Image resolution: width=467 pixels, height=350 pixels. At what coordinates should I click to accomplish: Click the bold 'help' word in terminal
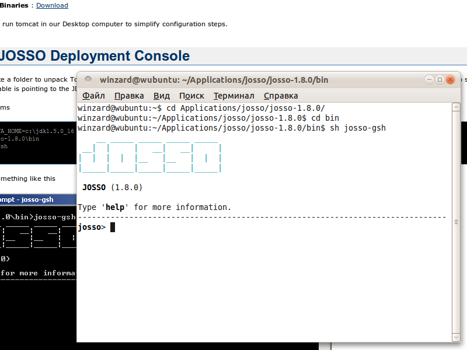pos(115,207)
